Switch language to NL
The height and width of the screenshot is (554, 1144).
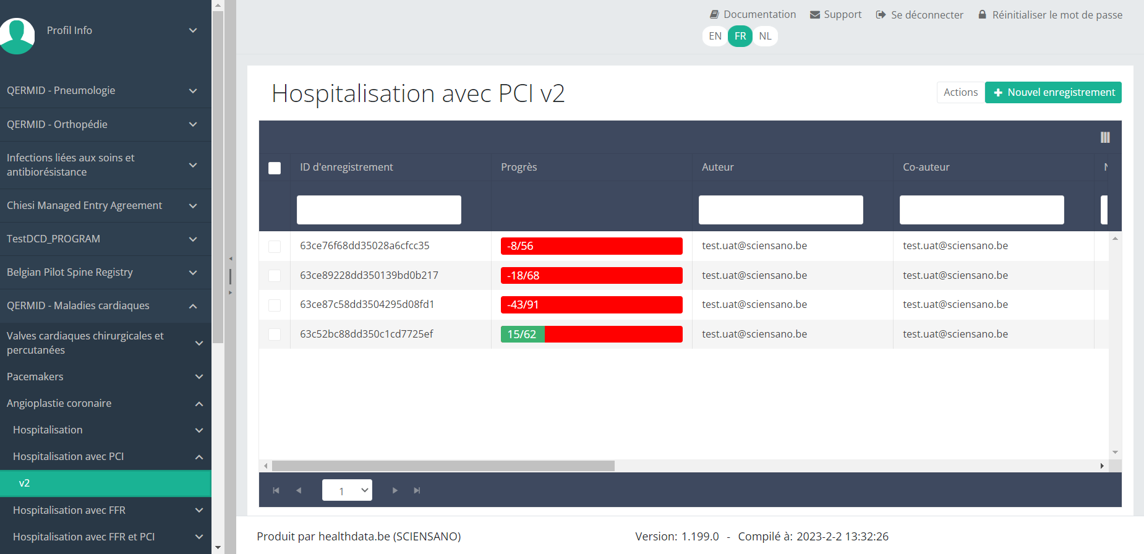(765, 36)
